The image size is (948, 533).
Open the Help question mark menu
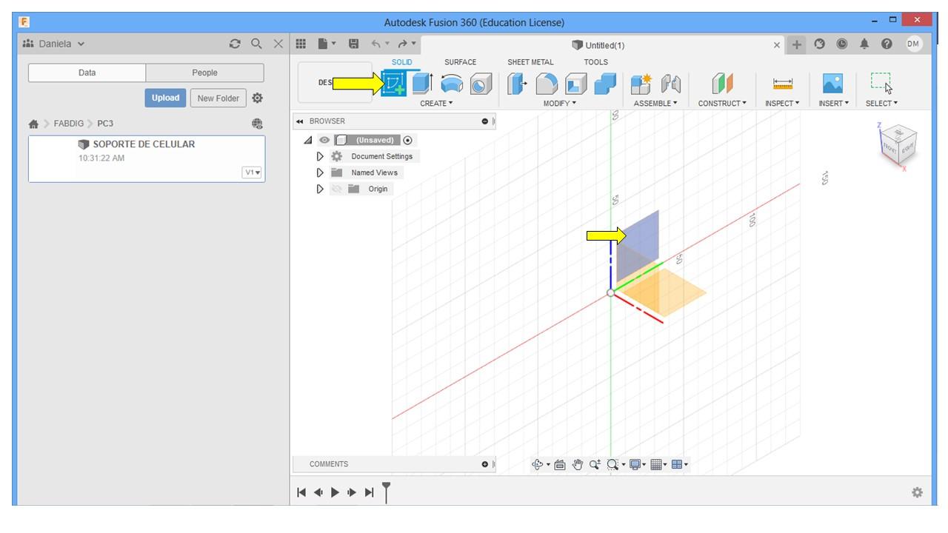tap(887, 44)
